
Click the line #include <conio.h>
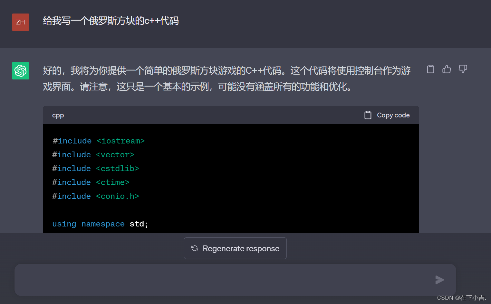tap(96, 196)
